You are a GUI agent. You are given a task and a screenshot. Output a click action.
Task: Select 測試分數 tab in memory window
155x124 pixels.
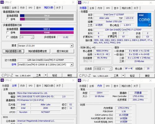tap(126, 86)
